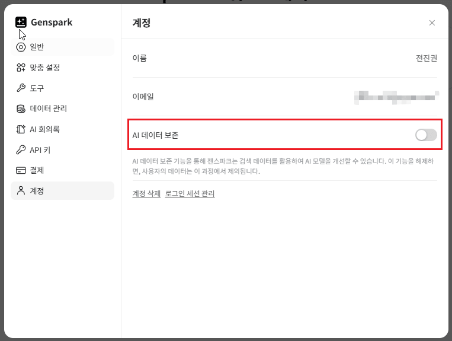Click the 데이터 관리 database icon
The width and height of the screenshot is (452, 341).
21,109
